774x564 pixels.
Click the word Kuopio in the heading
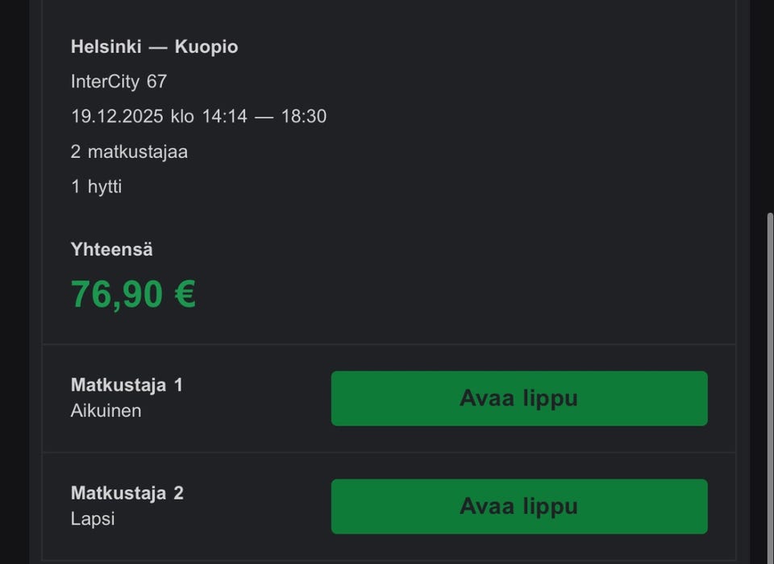point(206,47)
